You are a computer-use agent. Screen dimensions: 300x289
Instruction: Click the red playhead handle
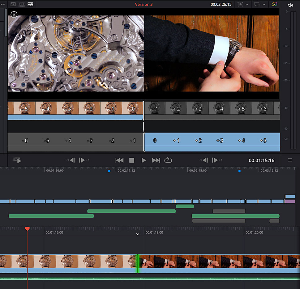pyautogui.click(x=27, y=229)
